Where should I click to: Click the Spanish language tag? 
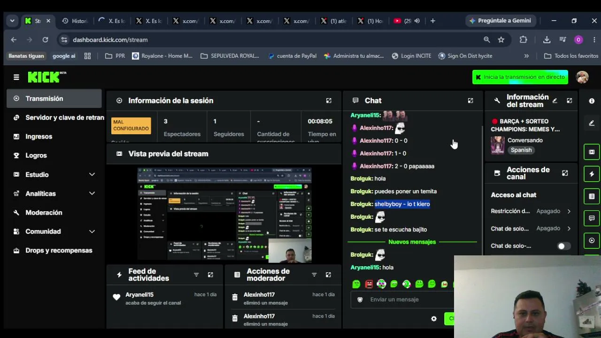(521, 150)
